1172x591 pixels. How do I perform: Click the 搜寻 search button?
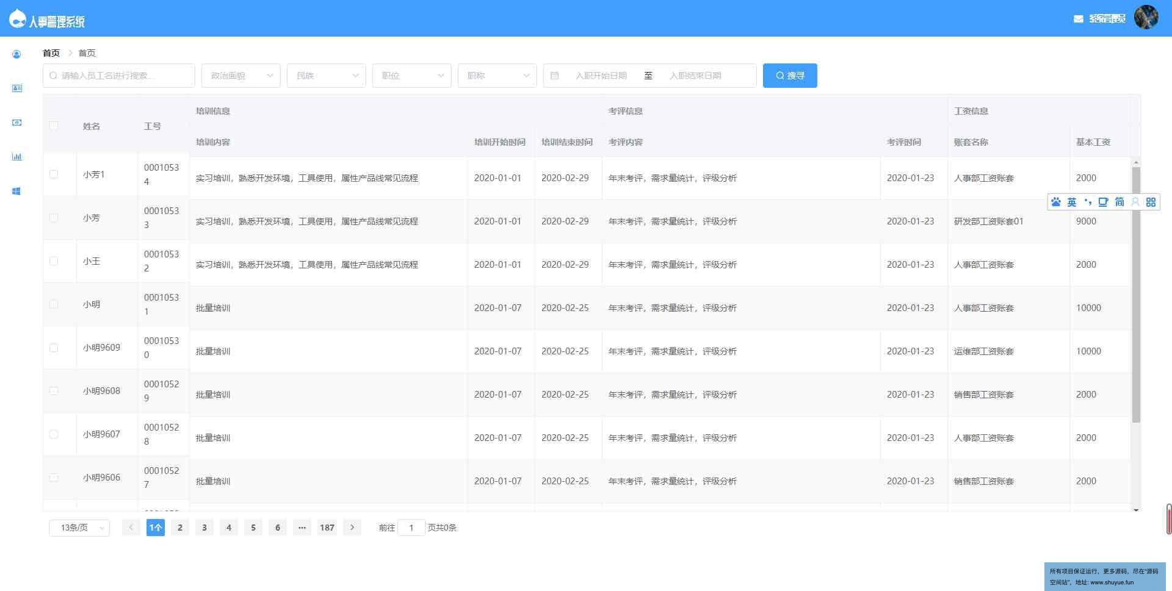tap(790, 76)
